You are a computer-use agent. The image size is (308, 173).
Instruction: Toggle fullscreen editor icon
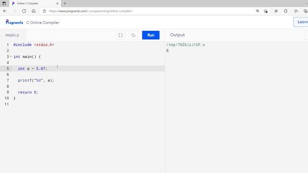click(x=120, y=35)
